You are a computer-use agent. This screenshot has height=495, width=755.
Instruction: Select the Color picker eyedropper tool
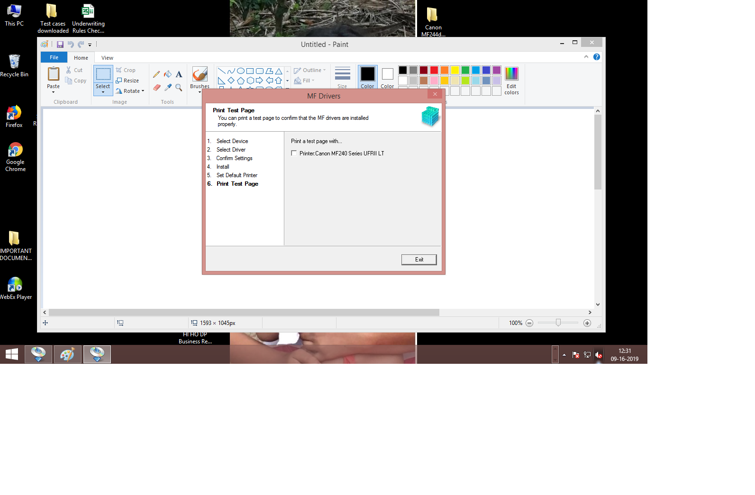point(168,87)
